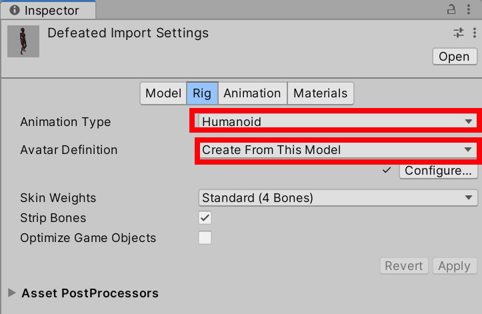
Task: Switch to the Materials tab
Action: [x=320, y=93]
